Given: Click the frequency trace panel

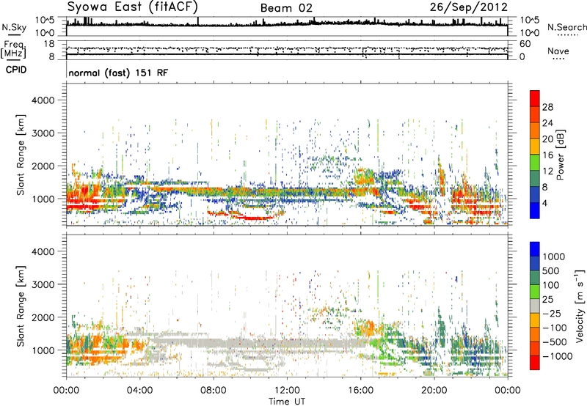Looking at the screenshot, I should [x=287, y=50].
